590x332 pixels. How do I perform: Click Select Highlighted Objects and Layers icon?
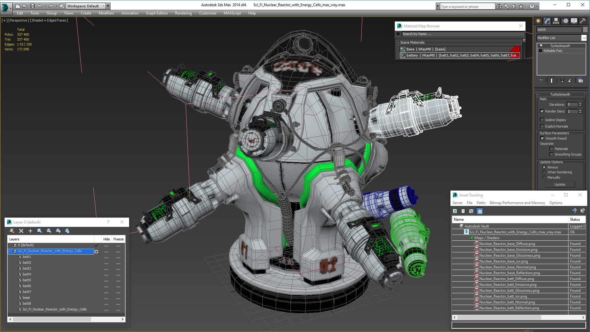[x=39, y=231]
